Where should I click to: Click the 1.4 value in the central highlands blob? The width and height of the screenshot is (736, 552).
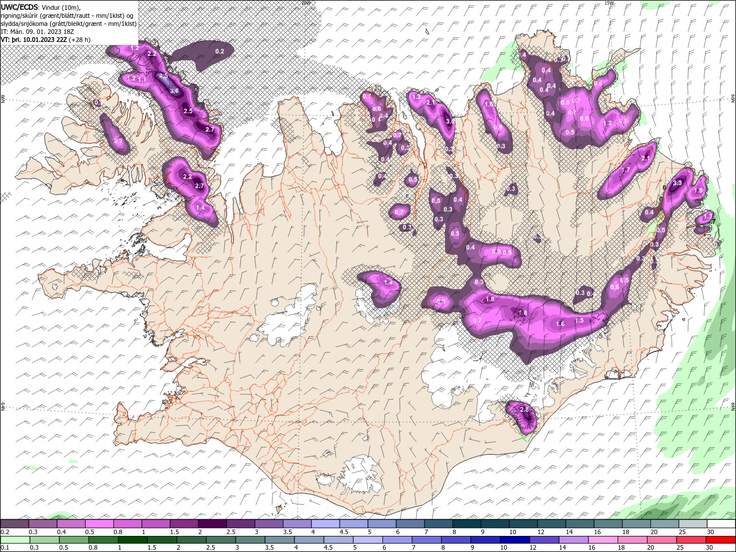click(388, 282)
